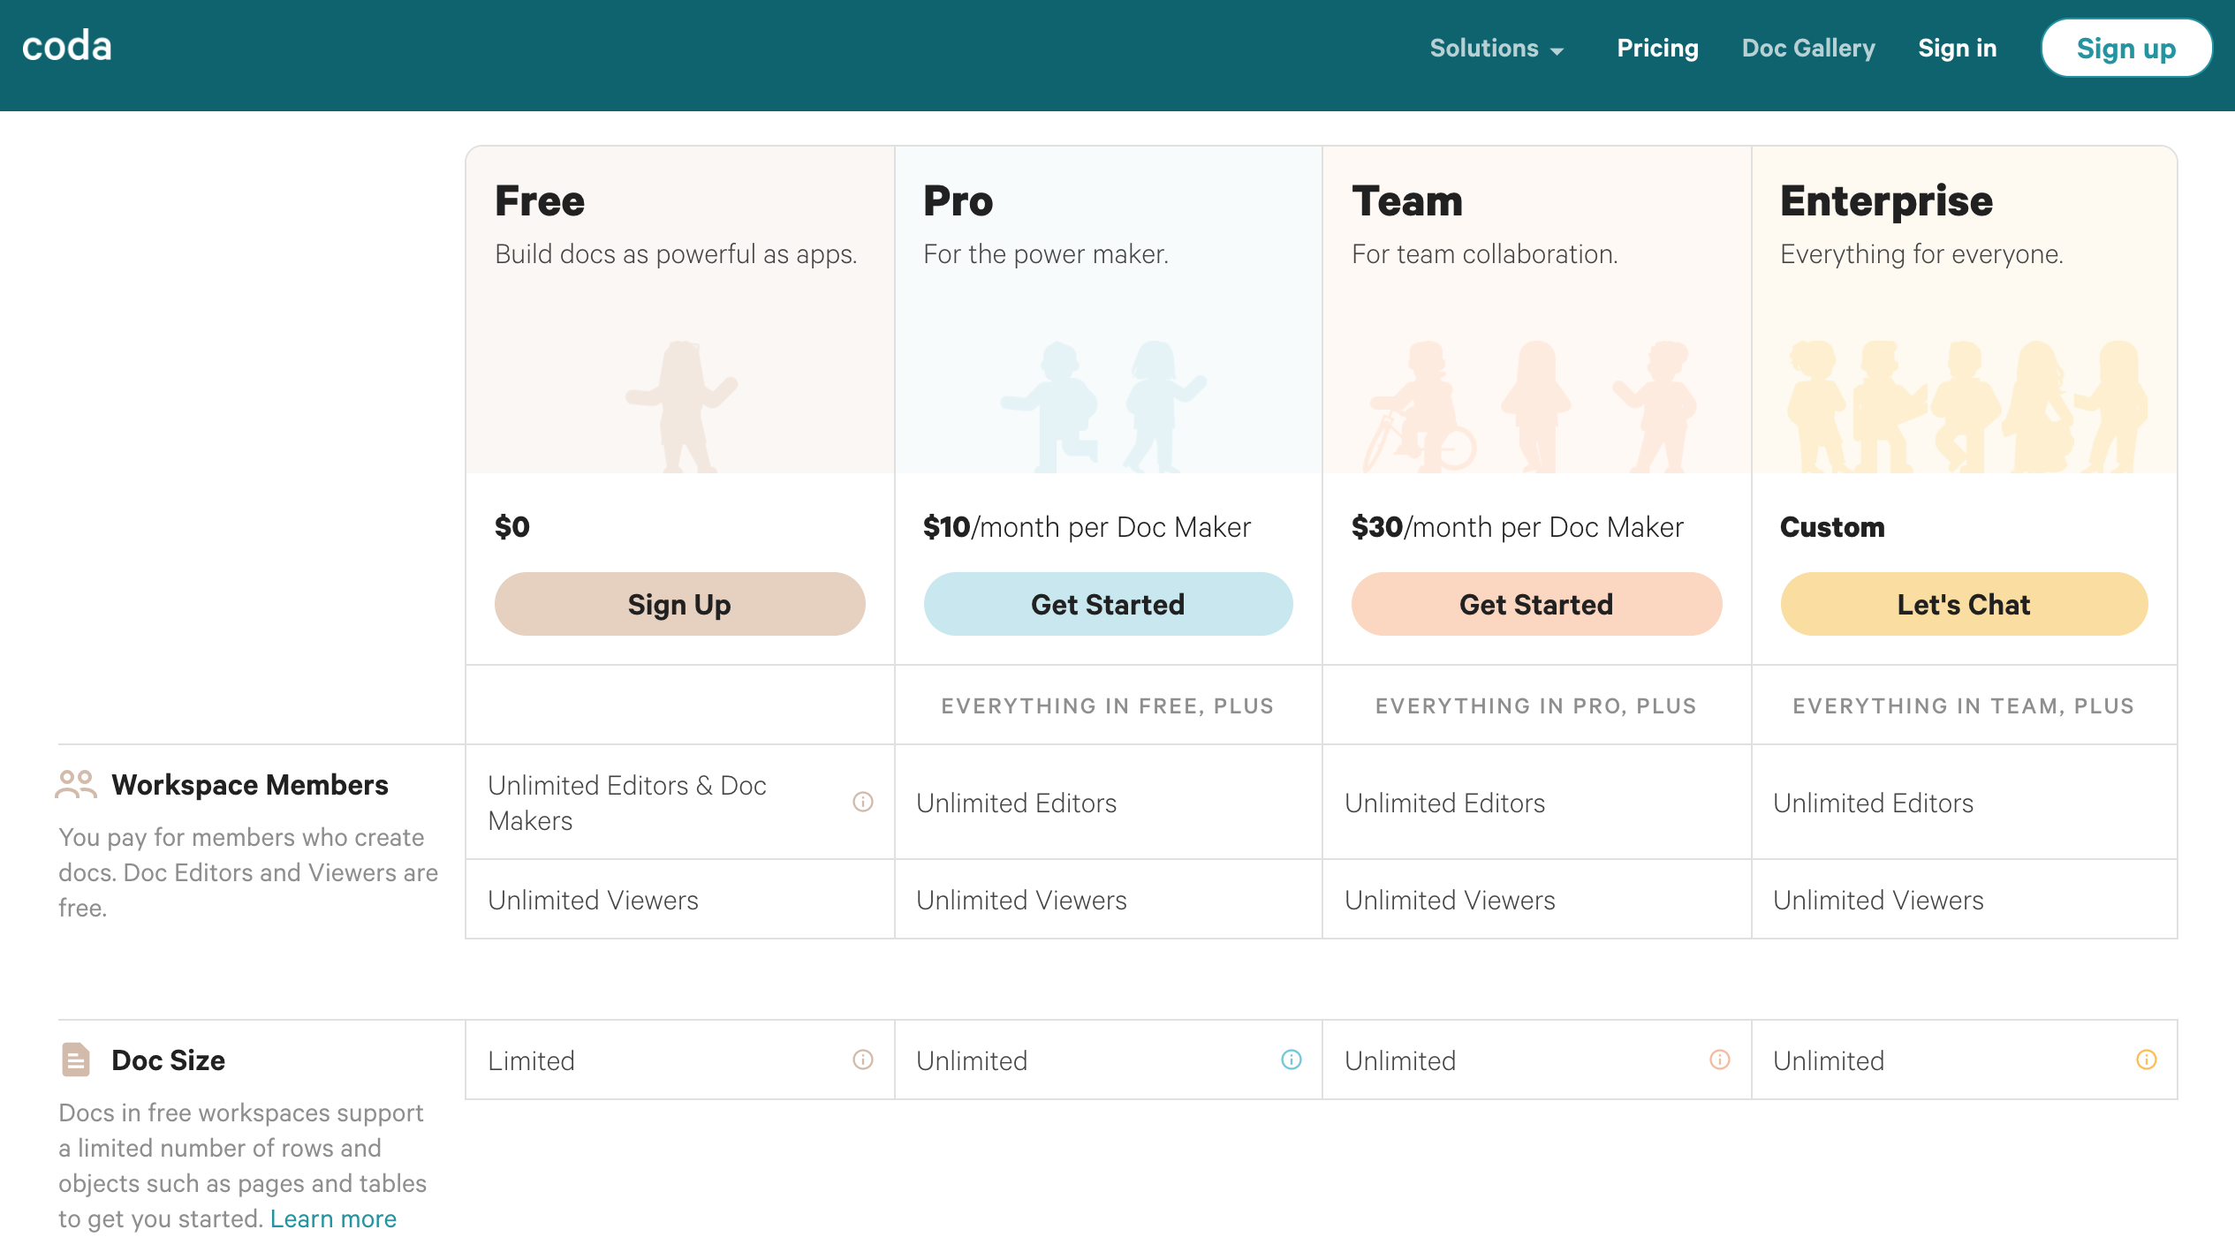Click Limited in Free Doc Size row
The image size is (2235, 1252).
coord(531,1060)
